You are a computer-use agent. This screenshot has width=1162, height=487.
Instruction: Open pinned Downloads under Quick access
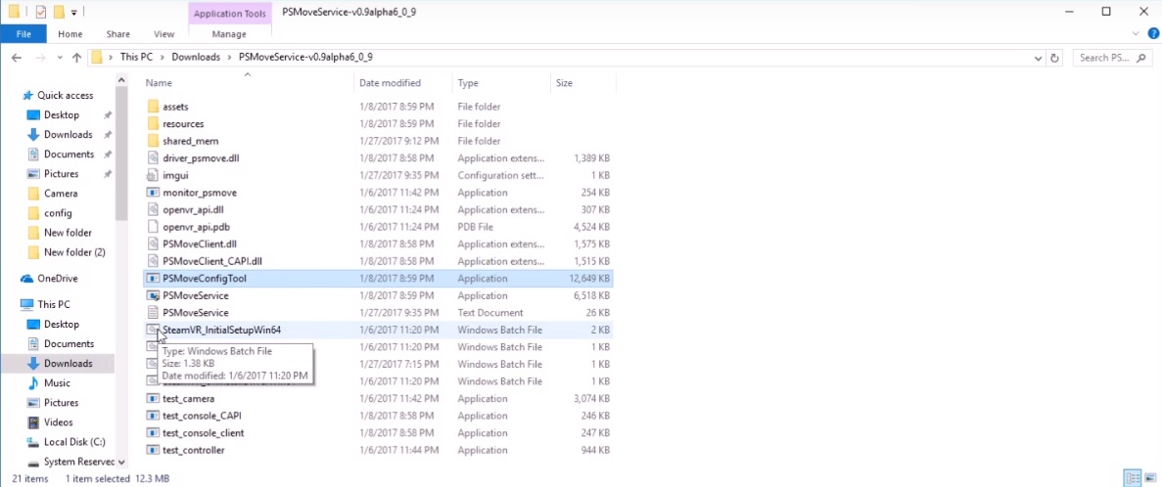pos(69,134)
